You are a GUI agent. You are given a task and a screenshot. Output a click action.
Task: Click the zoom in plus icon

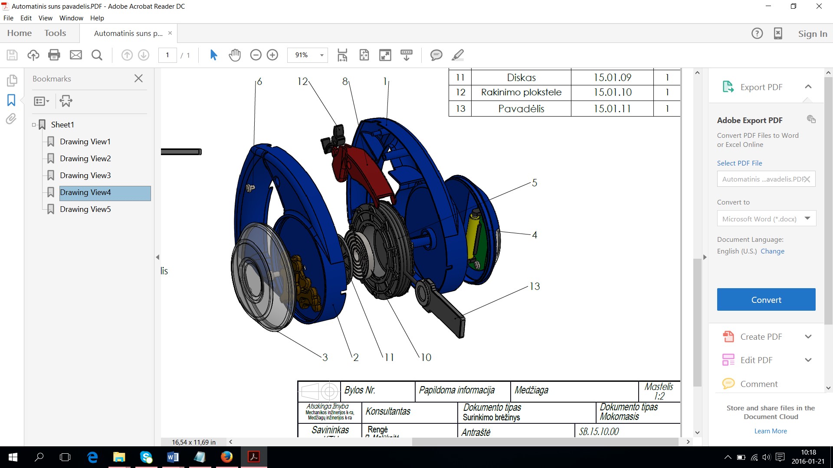[272, 55]
